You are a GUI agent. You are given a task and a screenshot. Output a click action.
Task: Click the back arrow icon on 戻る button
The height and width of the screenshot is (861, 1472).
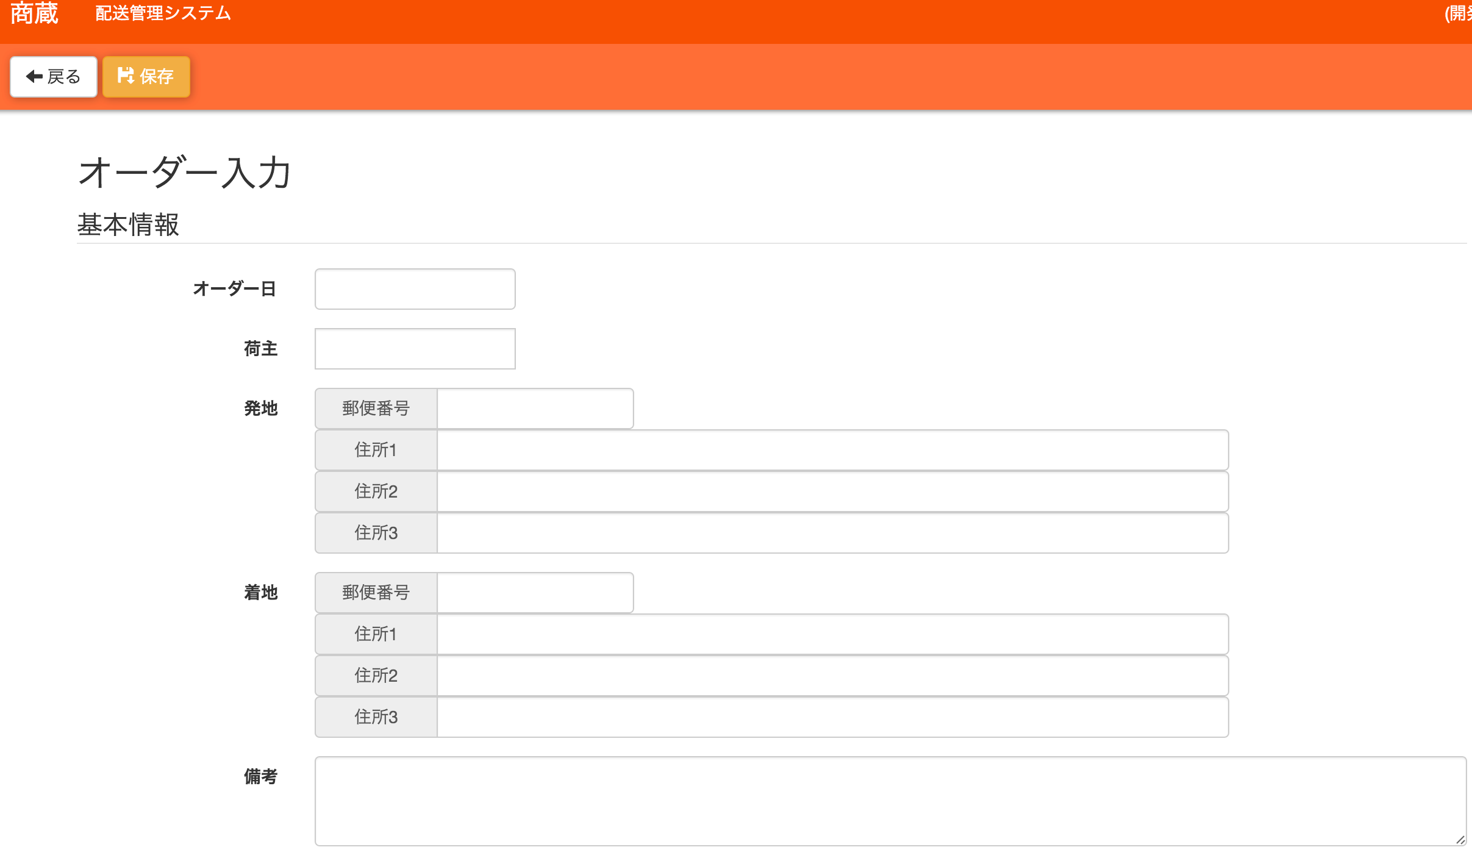(34, 76)
